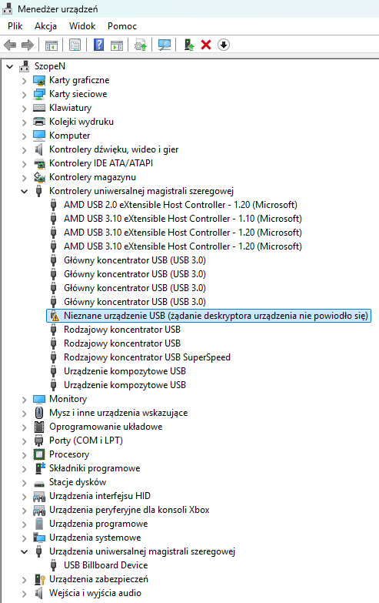The width and height of the screenshot is (379, 603).
Task: Click the black down-arrow disable device icon
Action: 224,45
